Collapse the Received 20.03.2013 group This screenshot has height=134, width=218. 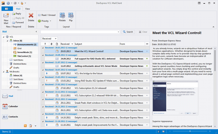coord(43,48)
